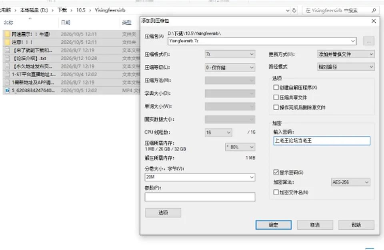Screen dimensions: 384x250
Task: Click the 帮助 button
Action: click(x=356, y=225)
